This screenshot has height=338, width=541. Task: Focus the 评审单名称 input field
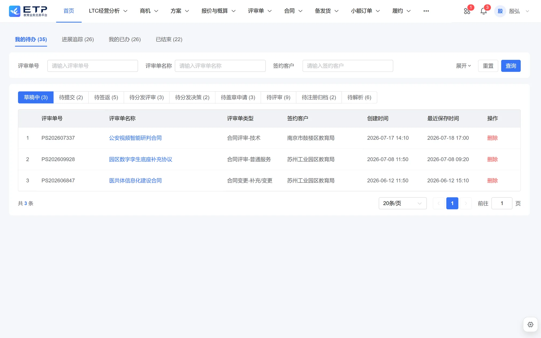pos(220,66)
